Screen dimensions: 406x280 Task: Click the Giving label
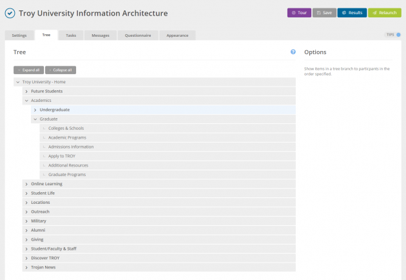[37, 239]
